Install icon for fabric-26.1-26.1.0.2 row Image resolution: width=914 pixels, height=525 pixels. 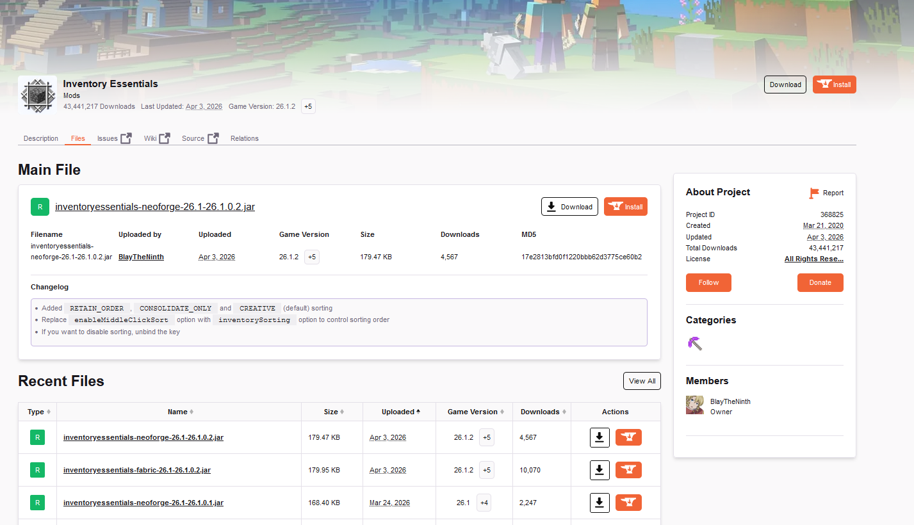pos(628,470)
